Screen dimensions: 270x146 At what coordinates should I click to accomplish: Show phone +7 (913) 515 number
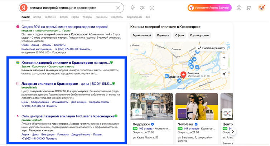pyautogui.click(x=39, y=106)
